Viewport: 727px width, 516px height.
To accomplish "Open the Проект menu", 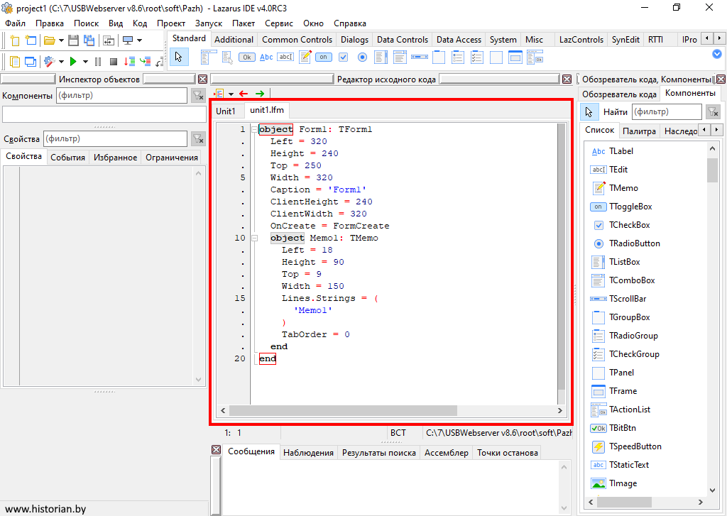I will (171, 23).
